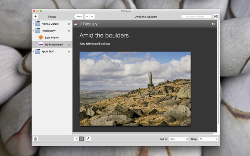Click the calendar icon beside 17 February
This screenshot has height=156, width=250.
[x=76, y=24]
